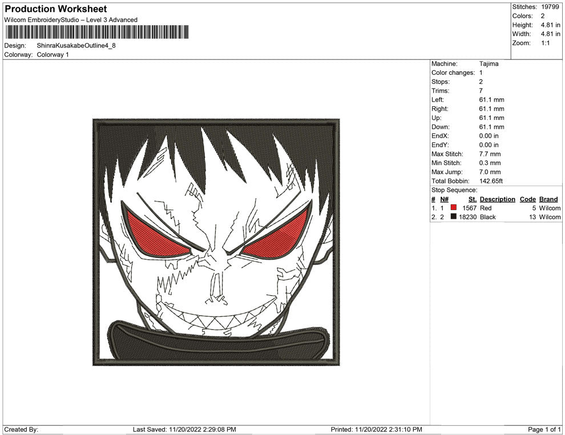The height and width of the screenshot is (435, 565).
Task: Click the 'St.' column header
Action: tap(473, 199)
